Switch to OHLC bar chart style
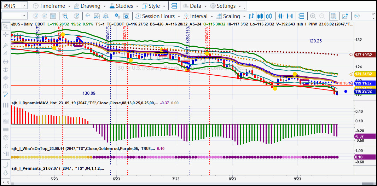 pyautogui.click(x=251, y=16)
